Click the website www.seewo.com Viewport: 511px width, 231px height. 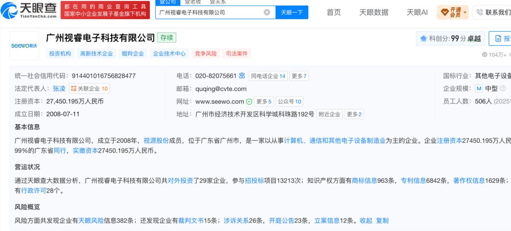click(220, 102)
